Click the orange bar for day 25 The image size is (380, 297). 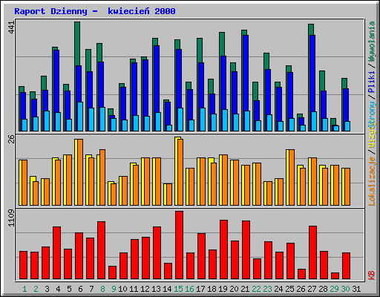292,177
